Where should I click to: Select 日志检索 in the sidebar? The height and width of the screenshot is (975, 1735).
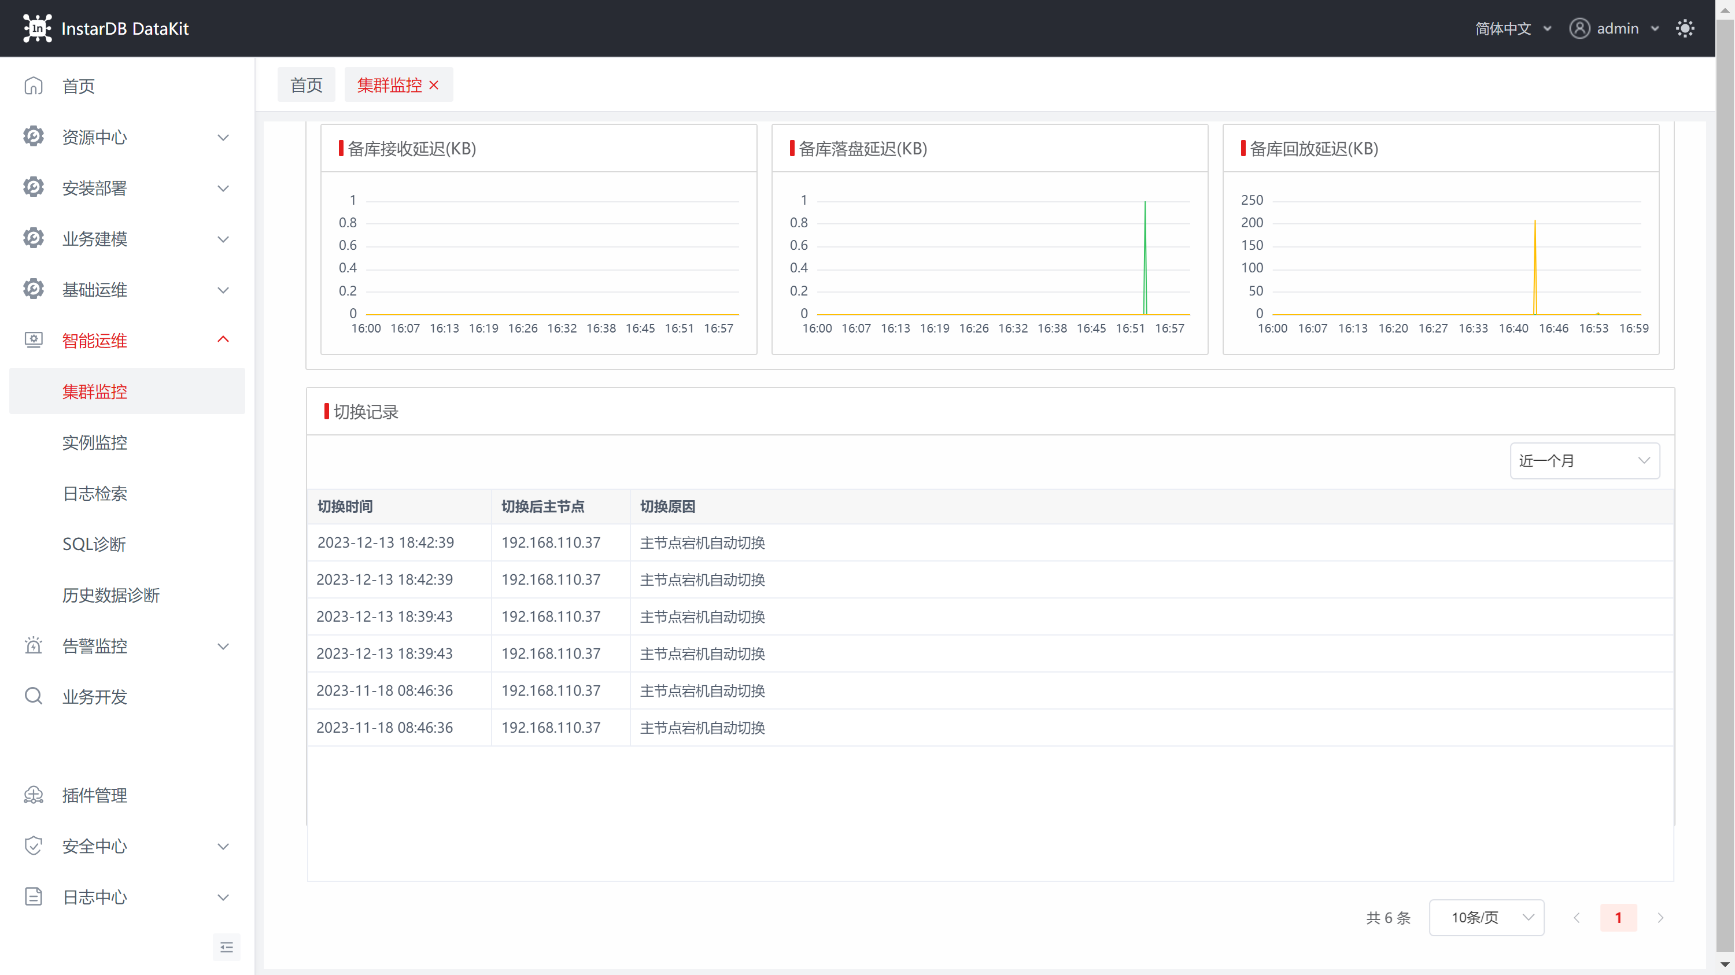(x=127, y=493)
